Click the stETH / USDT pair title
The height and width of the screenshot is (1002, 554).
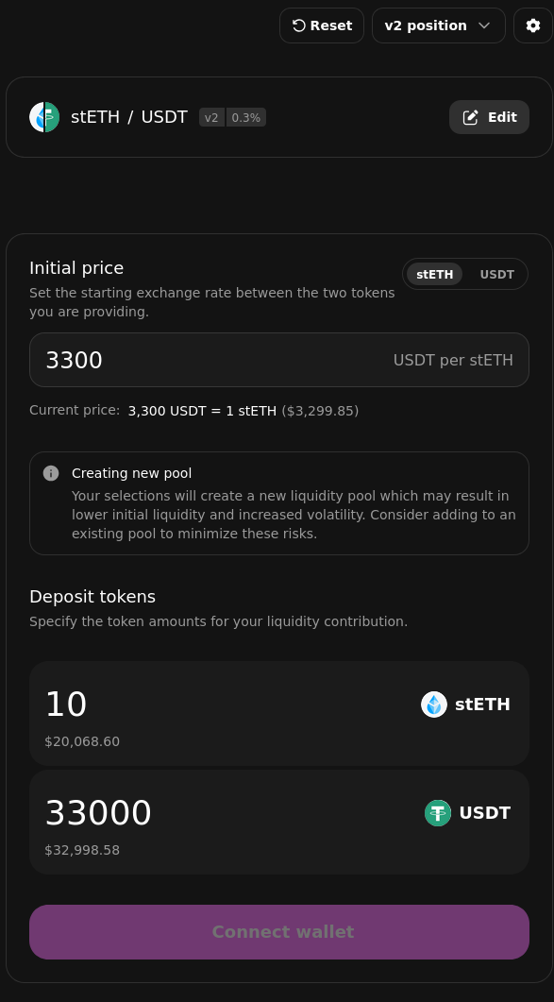click(x=129, y=118)
